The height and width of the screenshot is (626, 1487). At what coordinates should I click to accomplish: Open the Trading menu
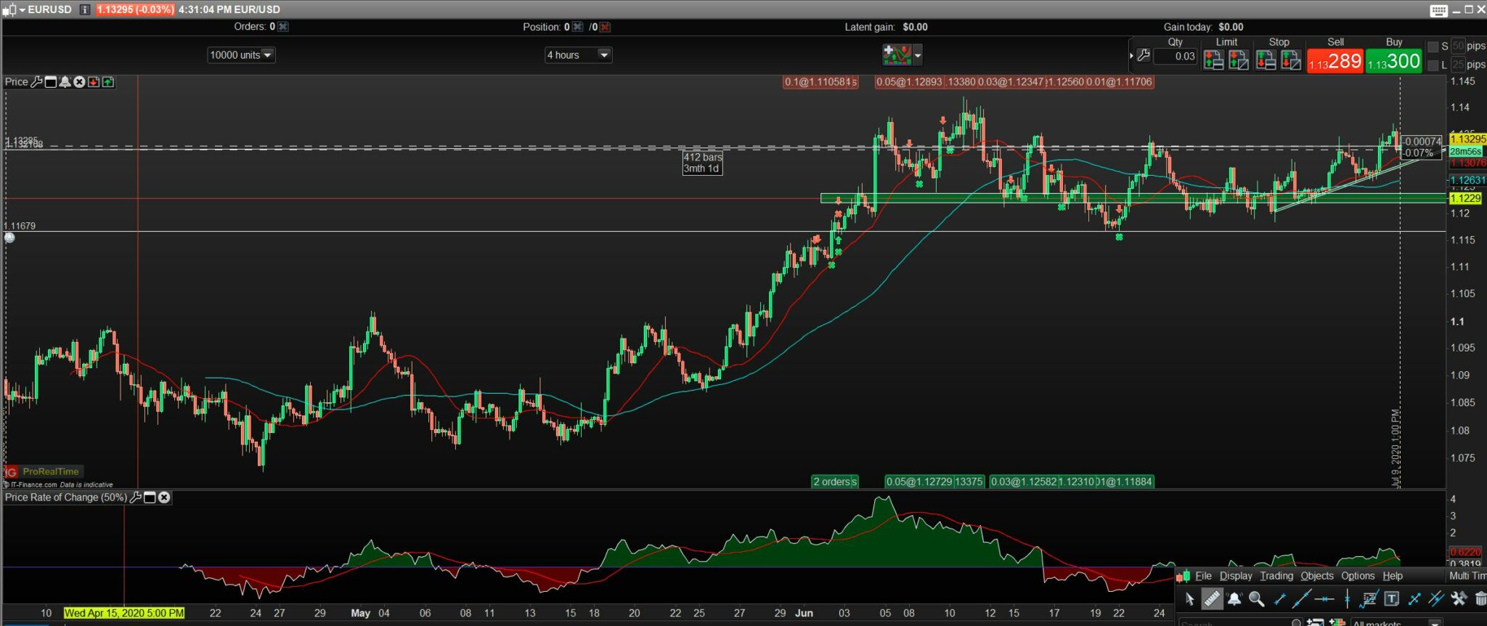(1276, 576)
